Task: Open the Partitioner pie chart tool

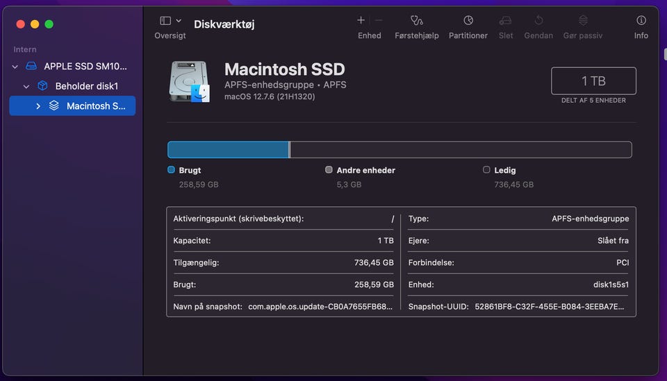Action: click(468, 21)
